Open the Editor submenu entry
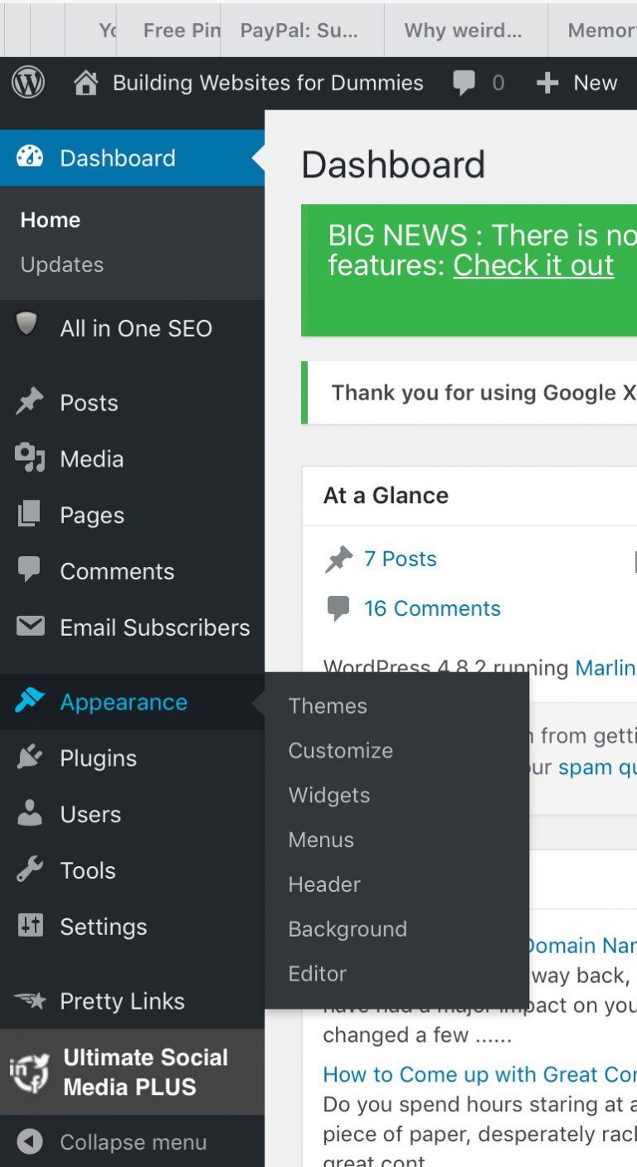Viewport: 637px width, 1167px height. pos(318,974)
